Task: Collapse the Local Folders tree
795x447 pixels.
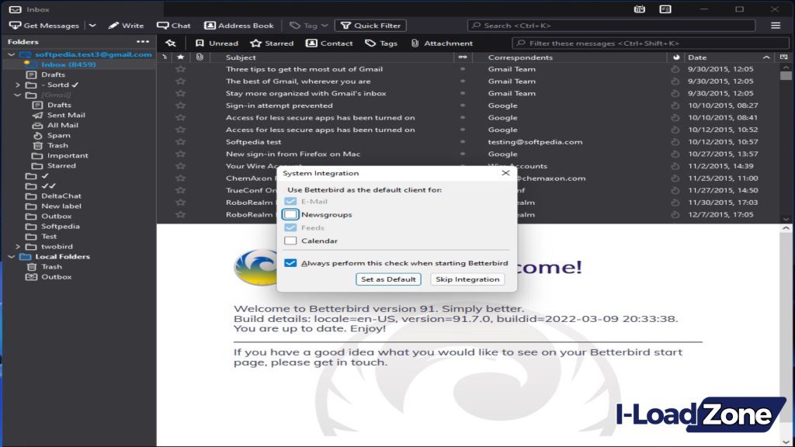Action: tap(12, 257)
